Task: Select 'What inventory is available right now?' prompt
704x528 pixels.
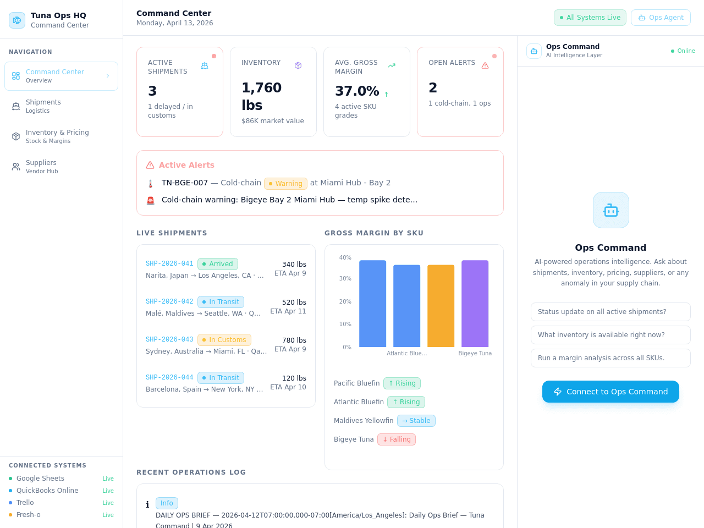Action: (x=610, y=335)
